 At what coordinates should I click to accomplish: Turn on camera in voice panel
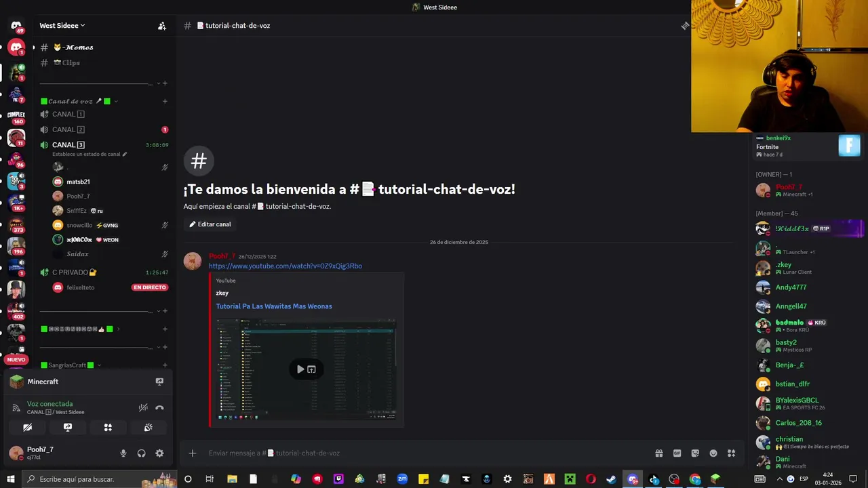[x=28, y=428]
